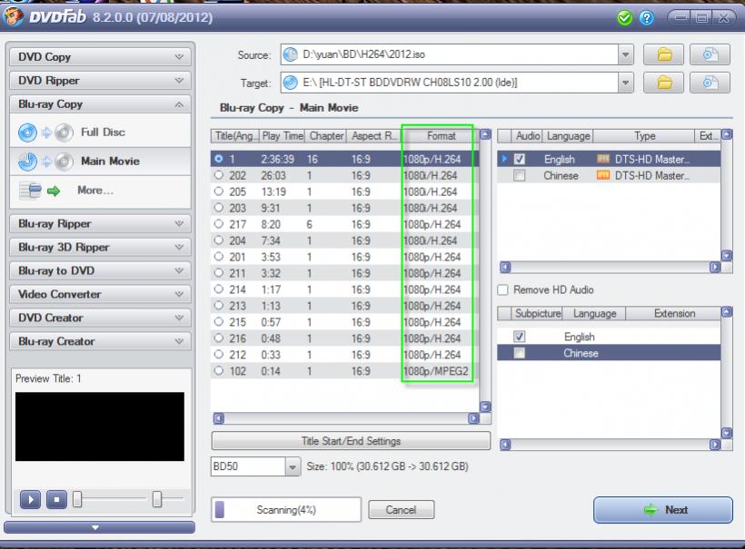Viewport: 745px width, 549px height.
Task: Click the disc image icon beside Source
Action: 710,54
